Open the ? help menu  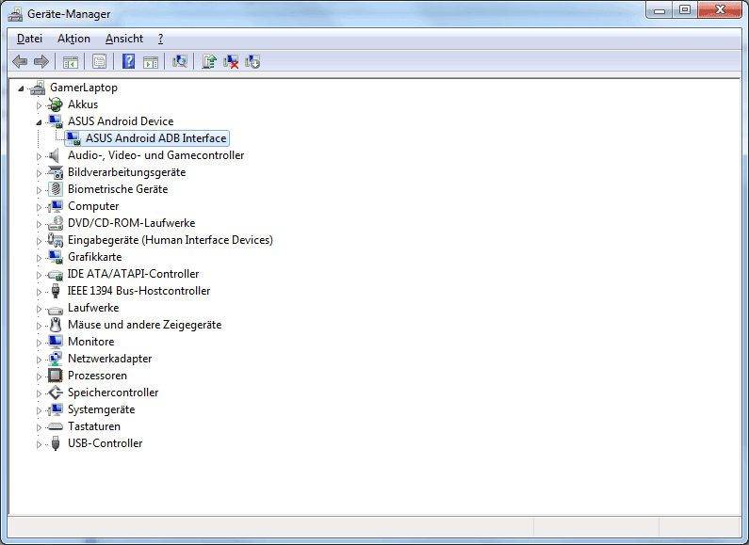coord(160,39)
